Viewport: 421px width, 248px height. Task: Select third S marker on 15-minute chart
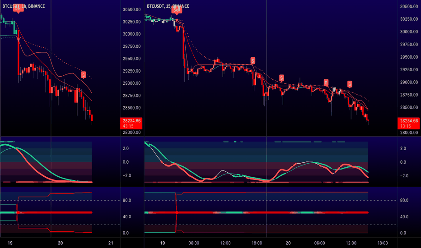326,83
